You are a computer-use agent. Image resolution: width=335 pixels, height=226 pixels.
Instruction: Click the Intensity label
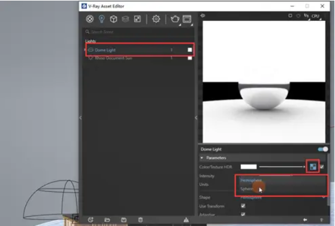coord(207,176)
